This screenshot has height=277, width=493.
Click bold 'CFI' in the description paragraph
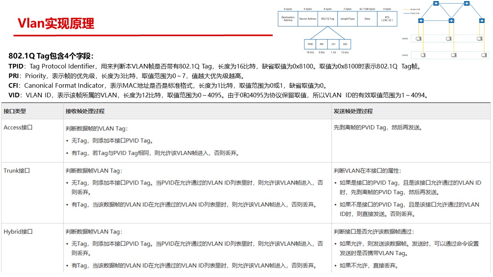tap(13, 85)
